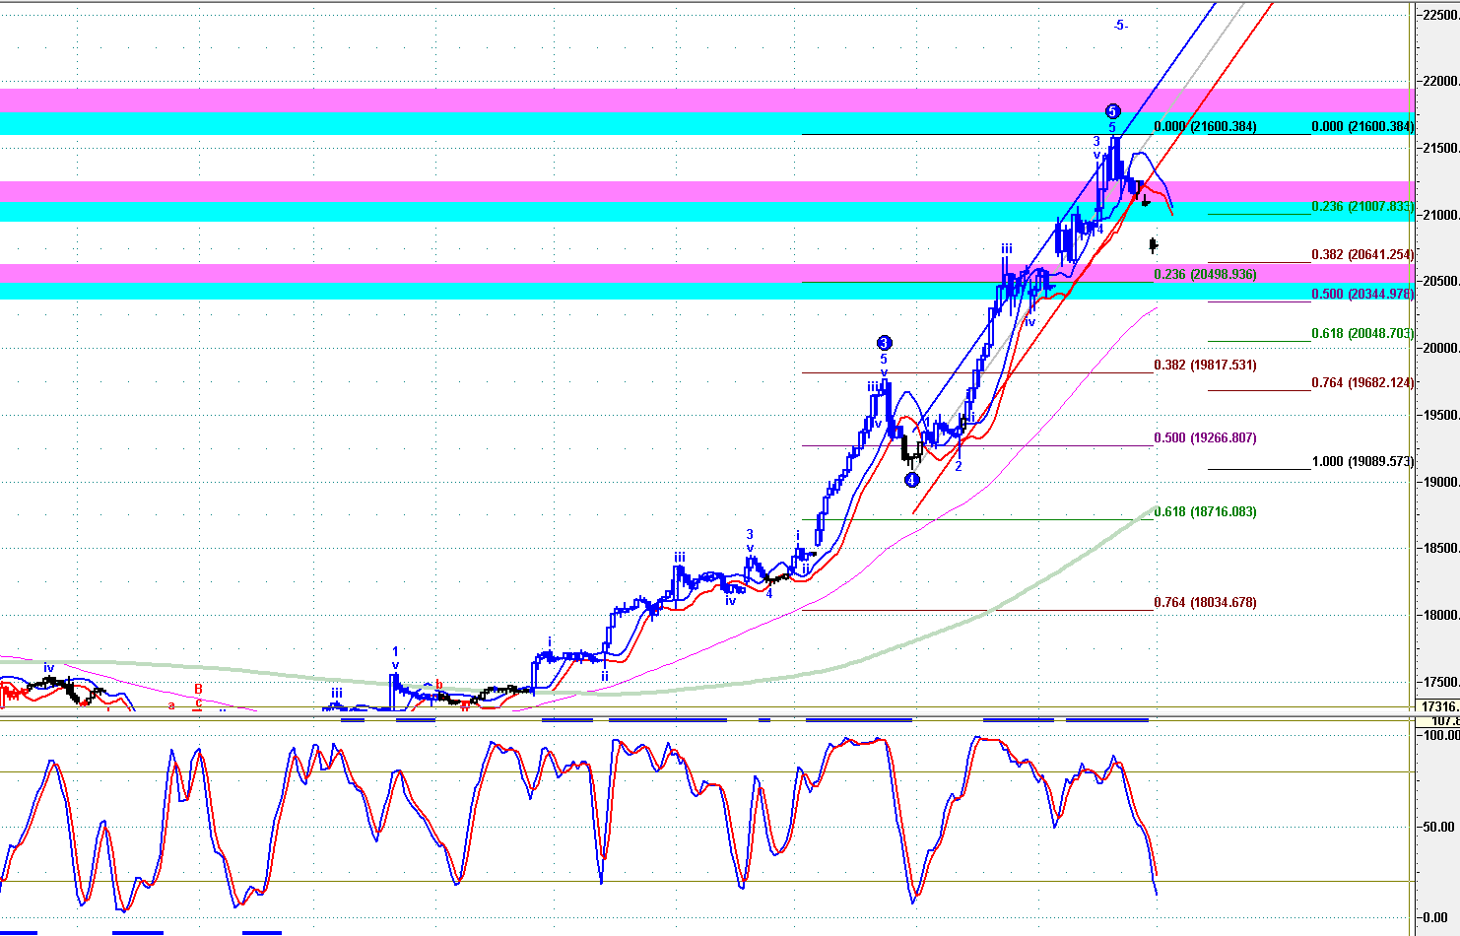Click the 0.382 (20641.254) retracement label
1460x936 pixels.
pos(1362,254)
